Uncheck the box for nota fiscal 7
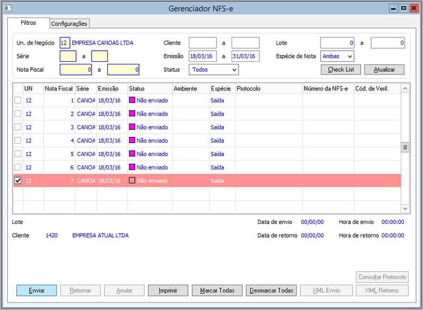Image resolution: width=423 pixels, height=310 pixels. pyautogui.click(x=18, y=181)
